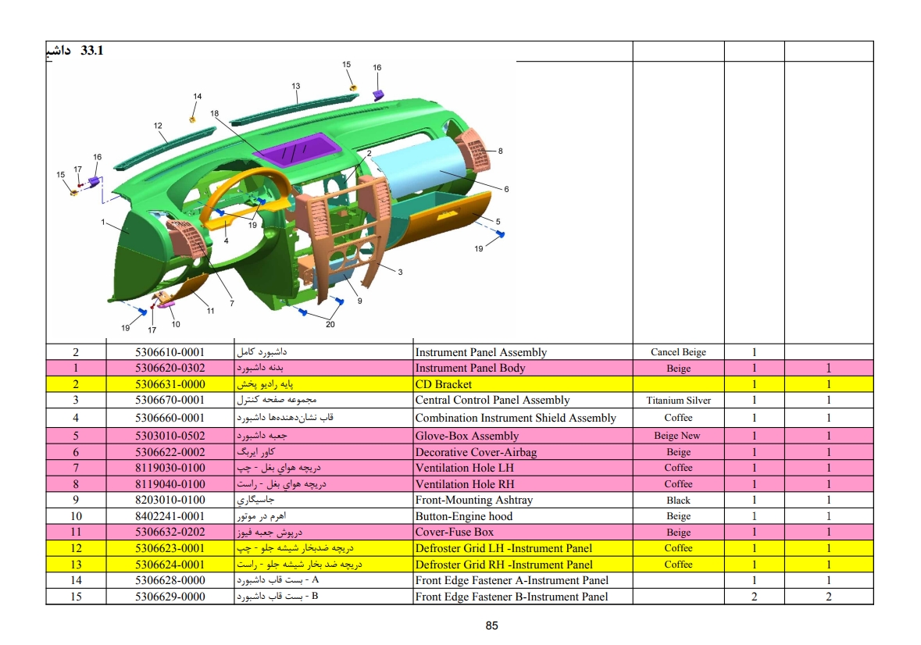Select 'Front Edge Fastener A-Instrument Panel' text

tap(512, 580)
